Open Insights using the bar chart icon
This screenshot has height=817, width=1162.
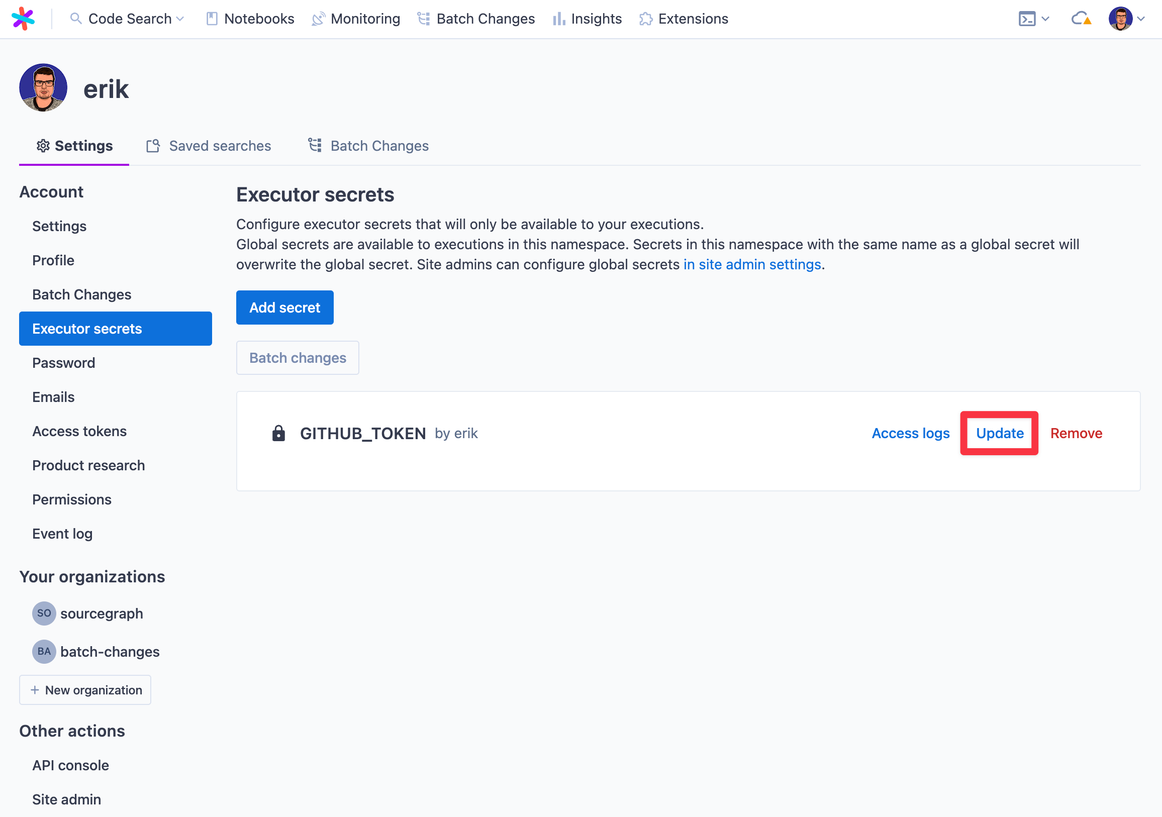pyautogui.click(x=558, y=19)
